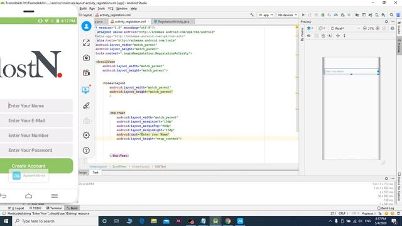The height and width of the screenshot is (226, 402).
Task: Zoom out of layout preview
Action: (x=365, y=28)
